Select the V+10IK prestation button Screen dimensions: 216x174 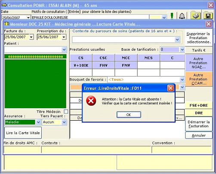[x=81, y=65]
